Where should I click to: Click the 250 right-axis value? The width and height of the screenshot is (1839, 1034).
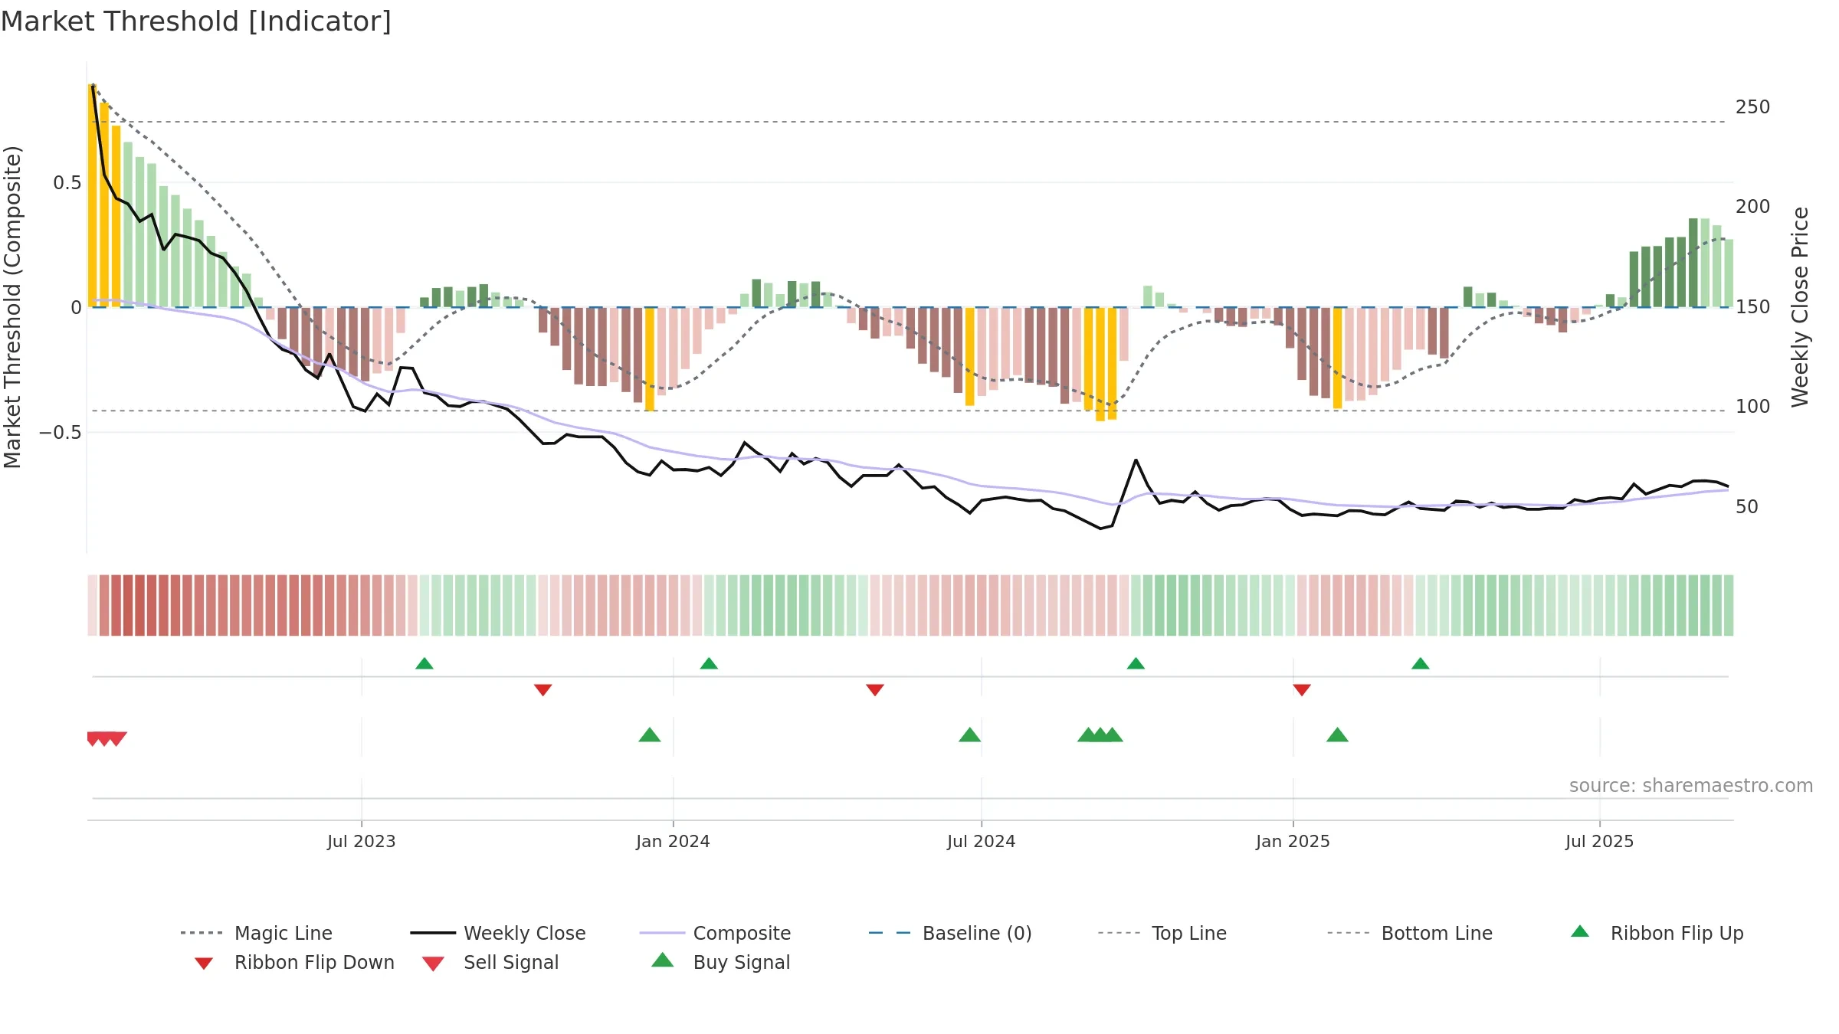click(x=1753, y=107)
